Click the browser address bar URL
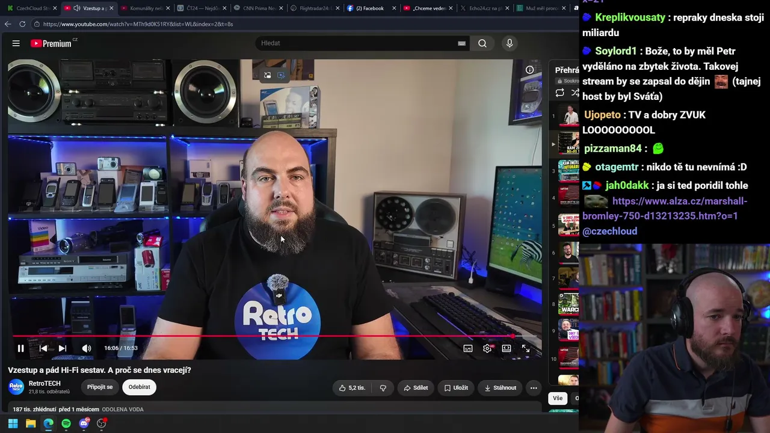The width and height of the screenshot is (770, 433). click(x=138, y=24)
